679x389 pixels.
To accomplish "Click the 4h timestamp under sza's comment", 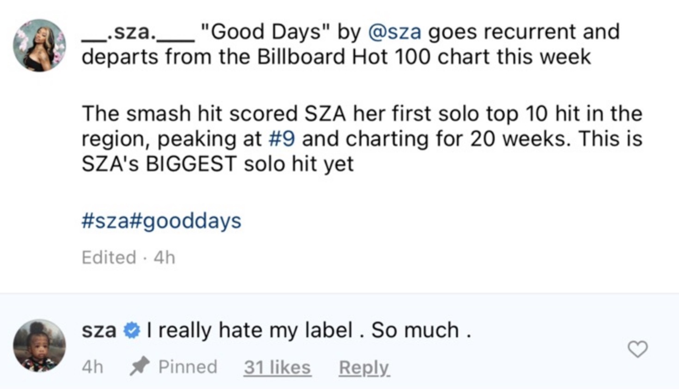I will click(x=92, y=367).
